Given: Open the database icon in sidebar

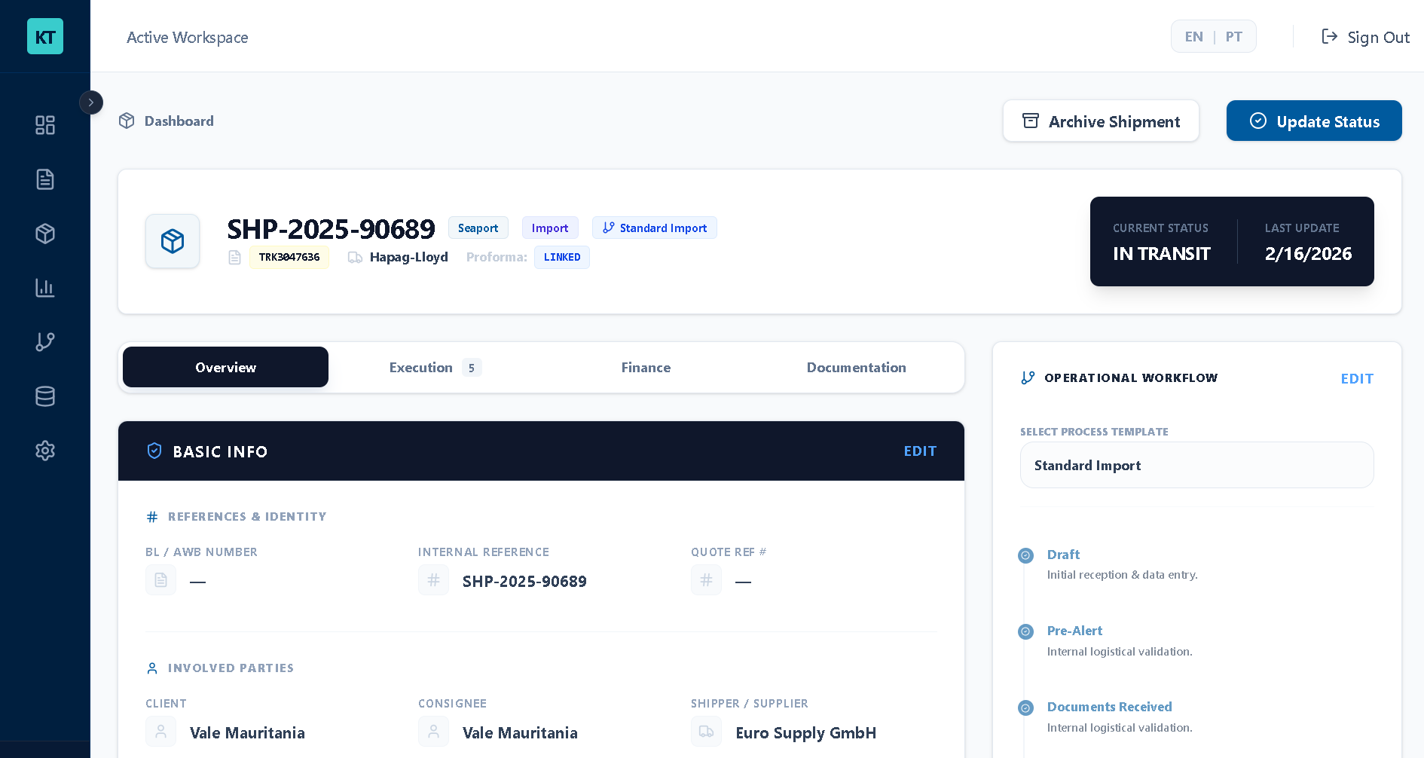Looking at the screenshot, I should tap(45, 396).
